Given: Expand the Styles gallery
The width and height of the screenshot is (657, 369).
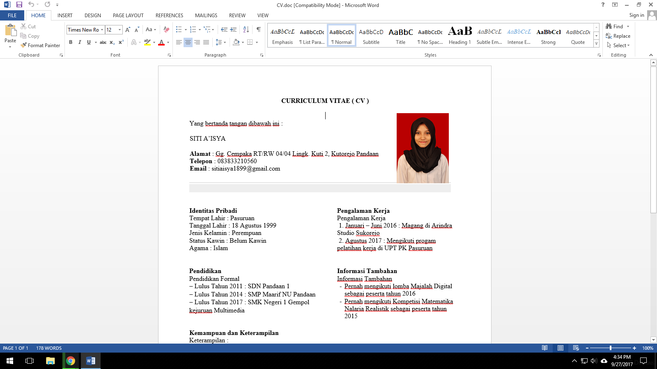Looking at the screenshot, I should tap(596, 44).
